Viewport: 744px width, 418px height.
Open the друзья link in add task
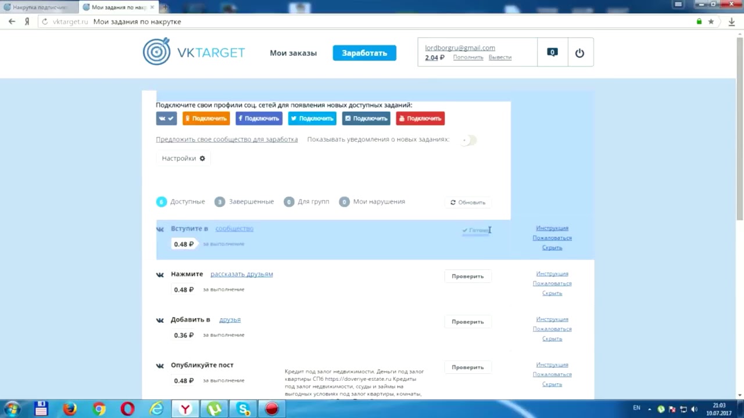coord(230,320)
